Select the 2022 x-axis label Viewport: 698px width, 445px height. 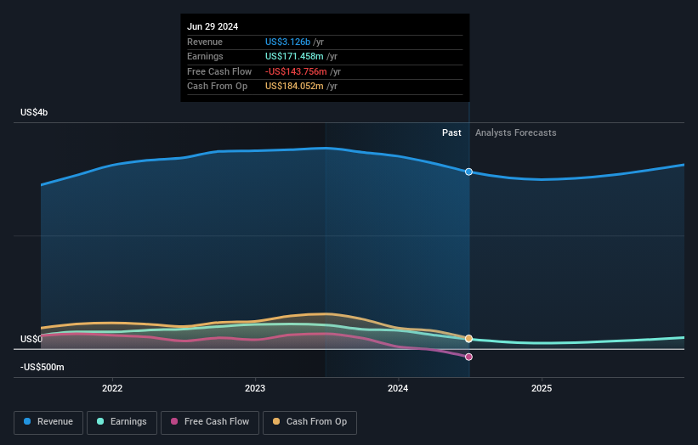[x=112, y=388]
